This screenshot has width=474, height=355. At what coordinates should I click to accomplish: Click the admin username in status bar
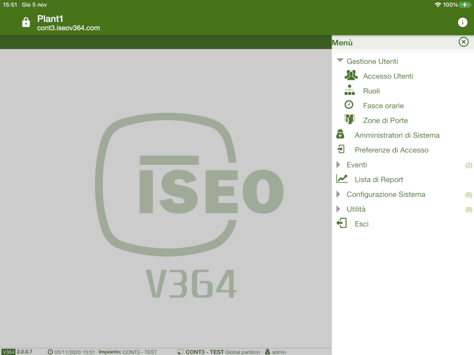[279, 352]
